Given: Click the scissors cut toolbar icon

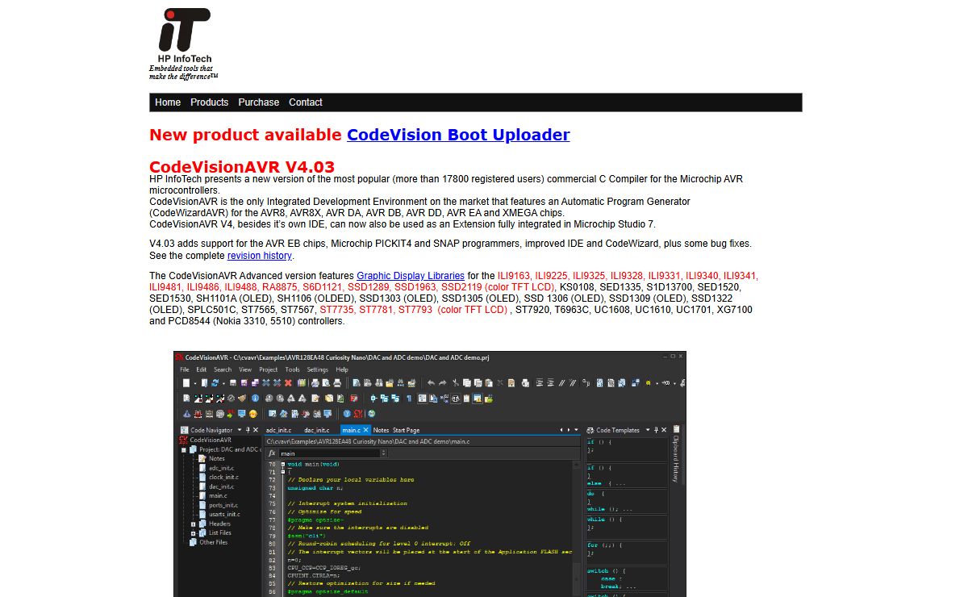Looking at the screenshot, I should [x=455, y=383].
